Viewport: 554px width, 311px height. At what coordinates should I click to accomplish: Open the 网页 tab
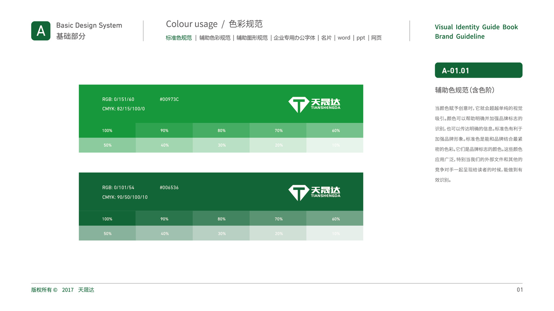click(x=376, y=38)
